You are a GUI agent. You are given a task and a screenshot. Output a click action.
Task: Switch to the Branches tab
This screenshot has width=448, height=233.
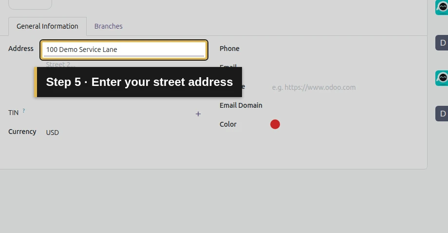(x=108, y=26)
